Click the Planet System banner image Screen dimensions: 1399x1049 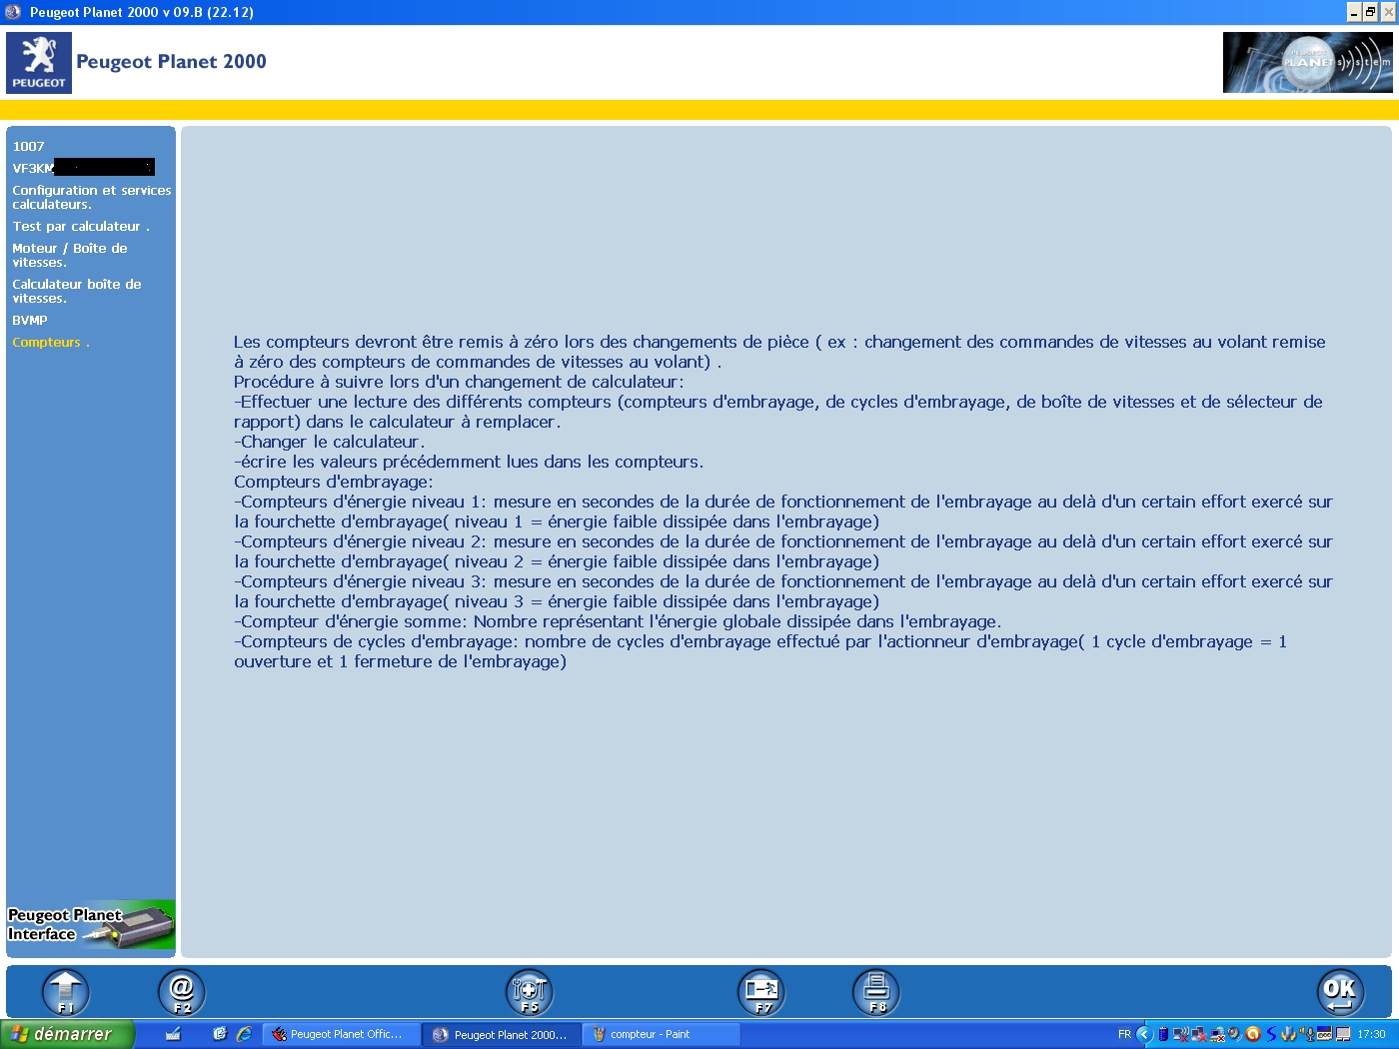pyautogui.click(x=1307, y=63)
